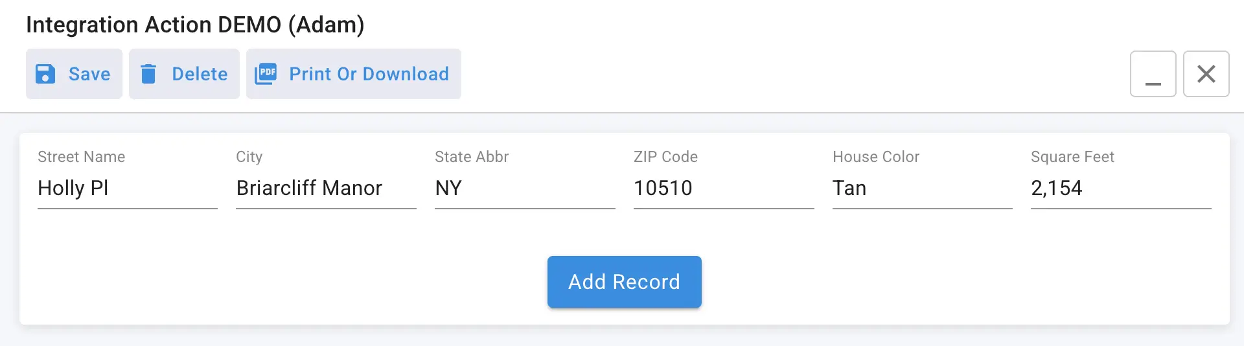Click the floppy disk Save icon

point(45,74)
